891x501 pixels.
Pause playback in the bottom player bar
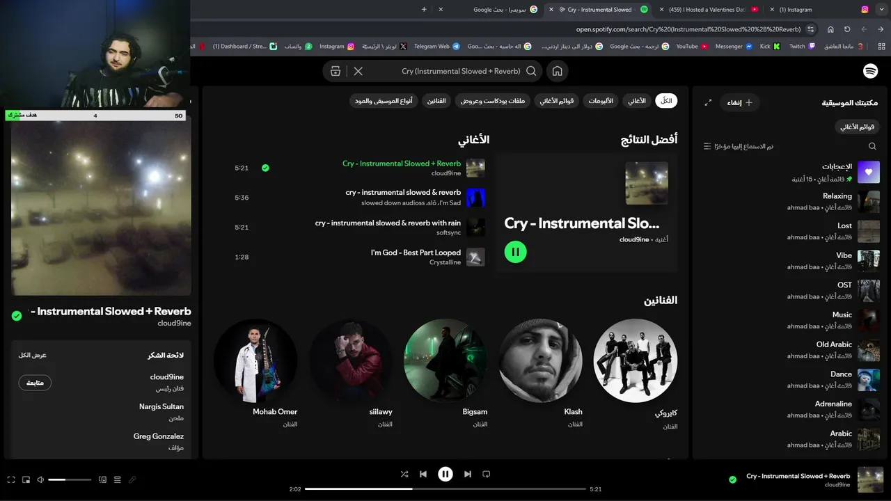[445, 474]
